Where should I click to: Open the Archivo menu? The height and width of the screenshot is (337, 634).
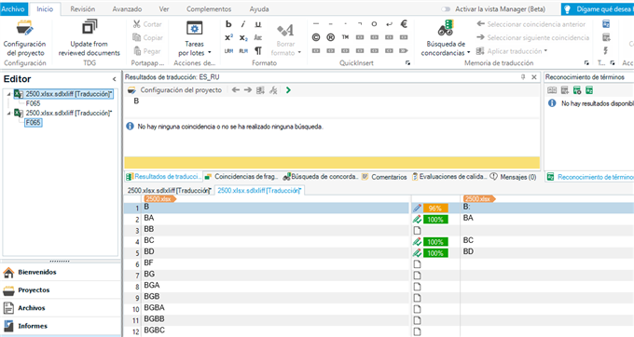(x=13, y=9)
